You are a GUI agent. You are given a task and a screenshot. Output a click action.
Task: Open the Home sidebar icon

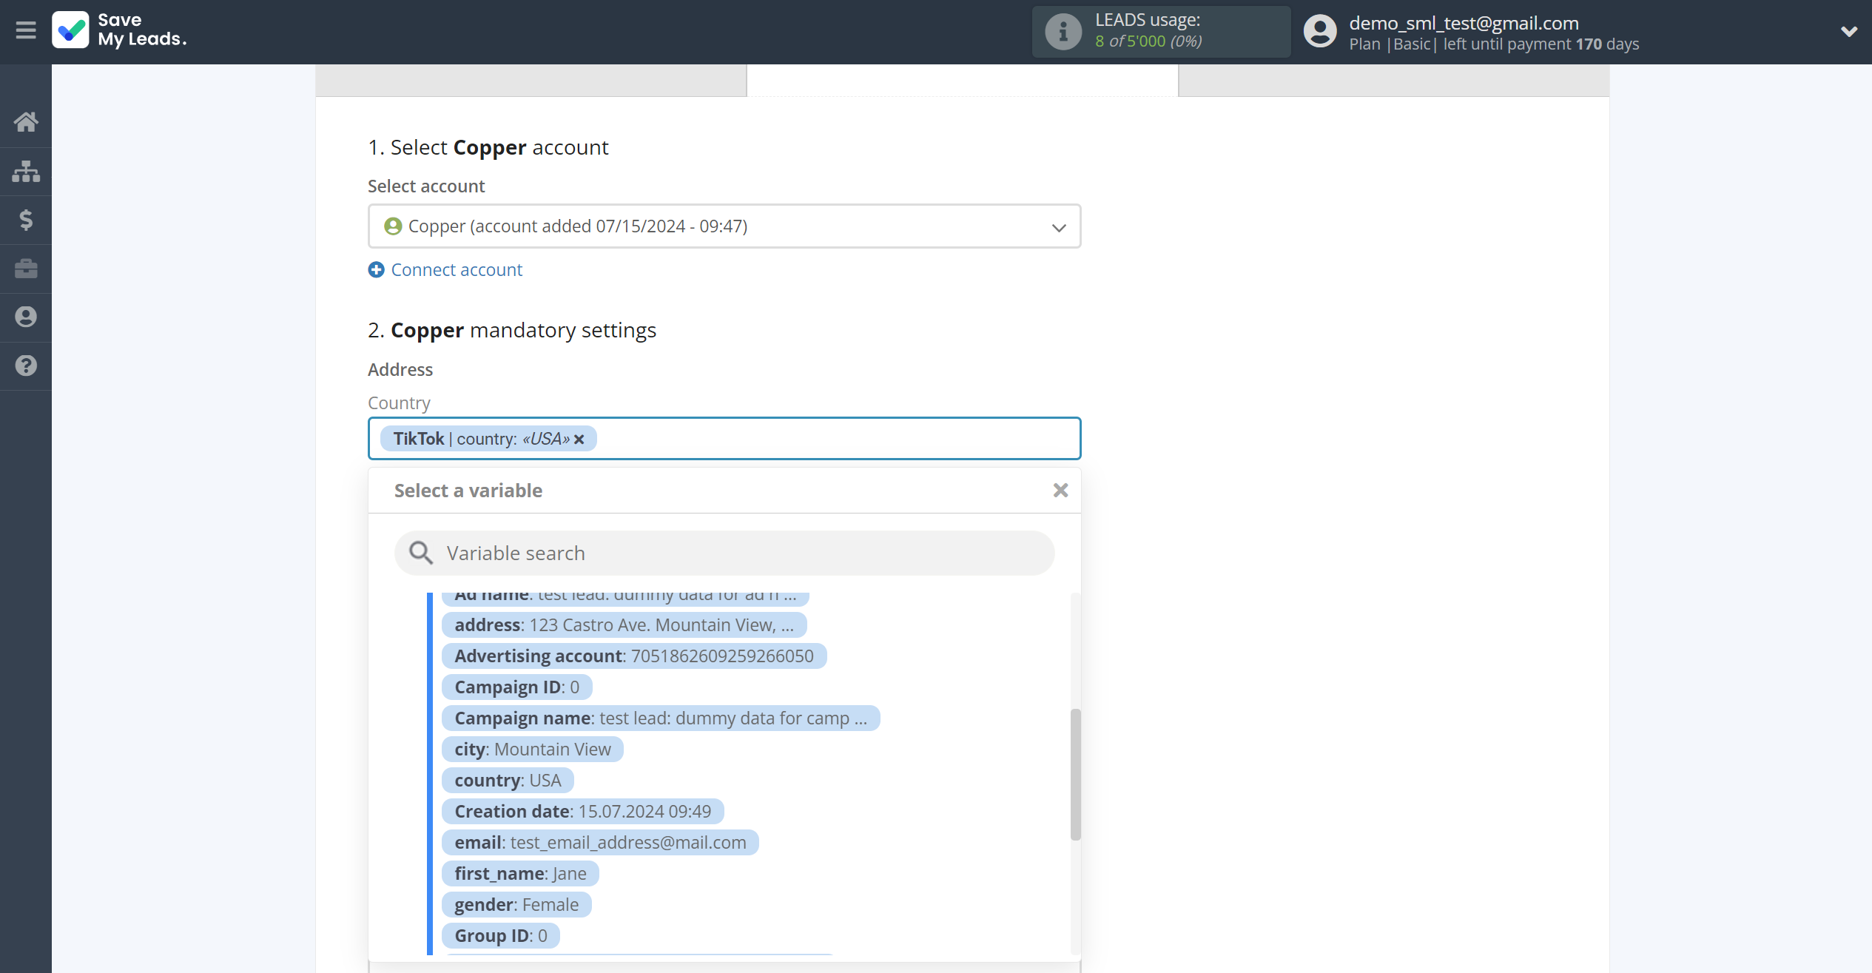click(x=26, y=122)
